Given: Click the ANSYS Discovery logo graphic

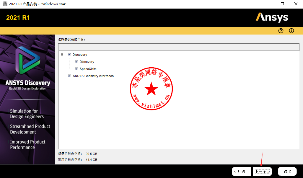Looking at the screenshot, I should pyautogui.click(x=27, y=61).
